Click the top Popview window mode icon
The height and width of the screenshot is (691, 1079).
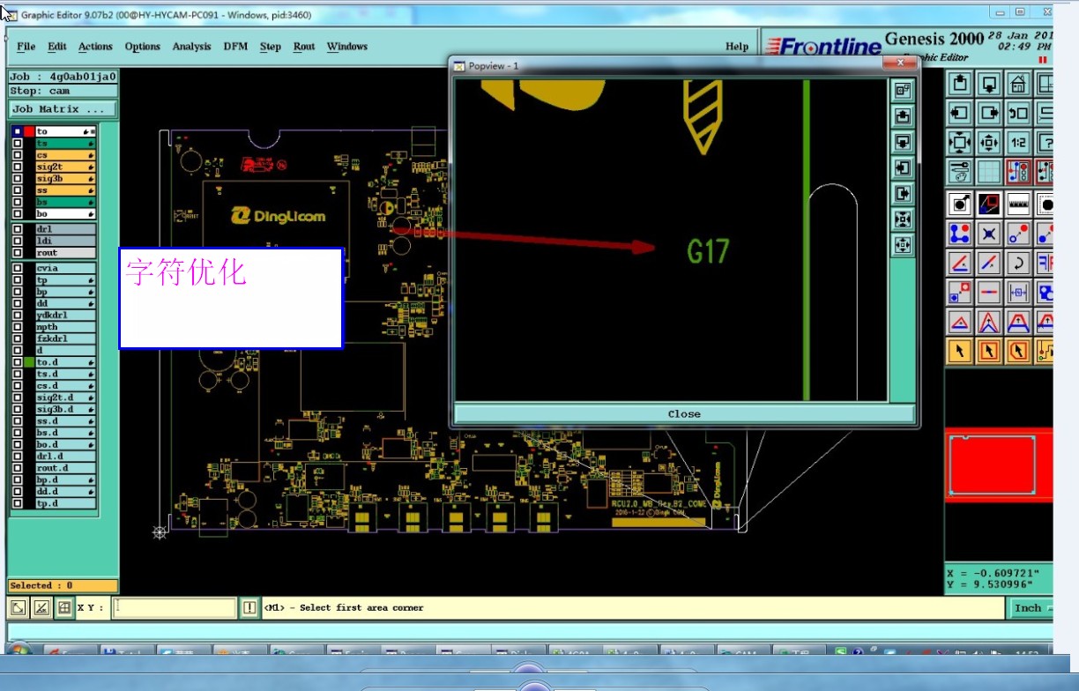coord(903,89)
